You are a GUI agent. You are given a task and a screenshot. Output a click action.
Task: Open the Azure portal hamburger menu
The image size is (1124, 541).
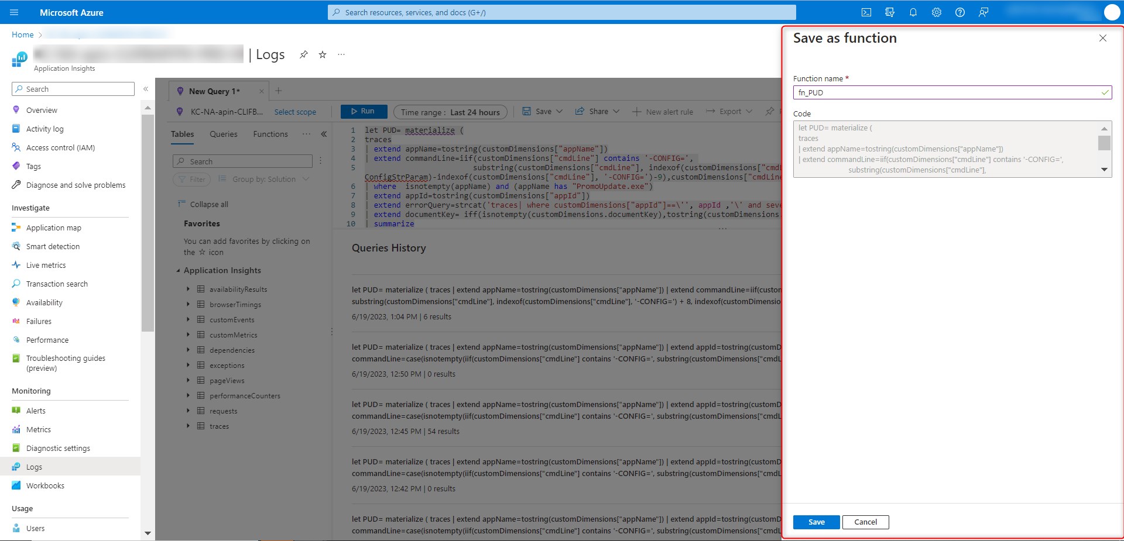(15, 12)
